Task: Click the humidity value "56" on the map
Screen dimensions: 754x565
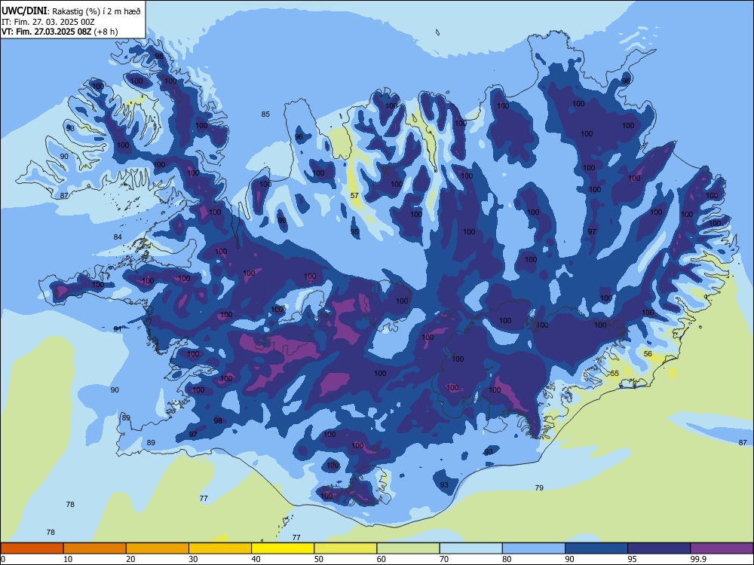Action: click(648, 354)
